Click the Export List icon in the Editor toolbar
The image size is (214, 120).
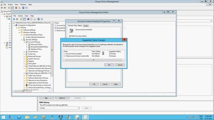point(34,19)
